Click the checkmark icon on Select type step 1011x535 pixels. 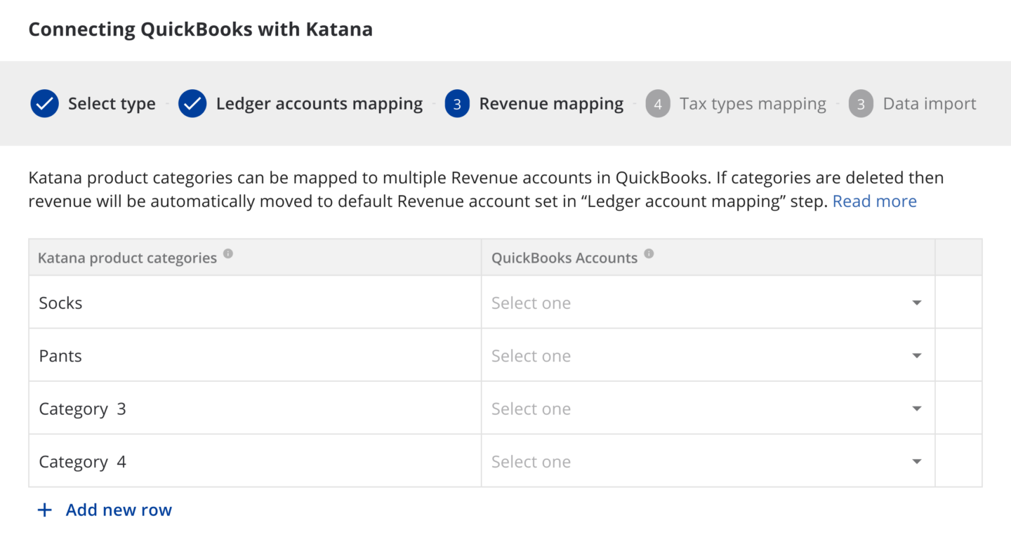pyautogui.click(x=44, y=103)
